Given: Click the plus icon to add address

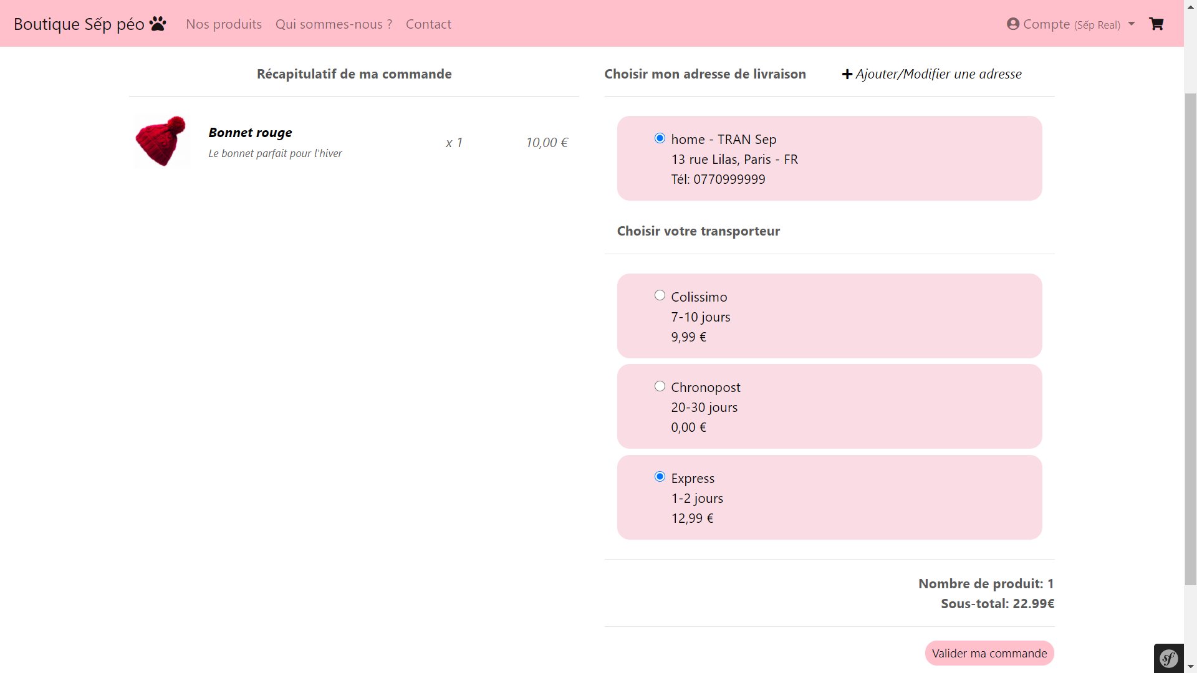Looking at the screenshot, I should click(x=847, y=74).
